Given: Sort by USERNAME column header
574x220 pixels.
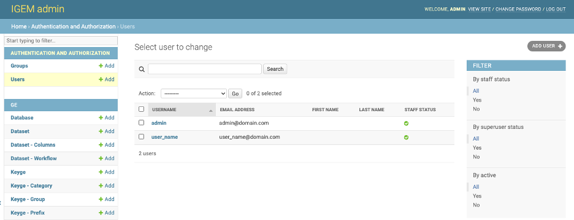Looking at the screenshot, I should (164, 109).
